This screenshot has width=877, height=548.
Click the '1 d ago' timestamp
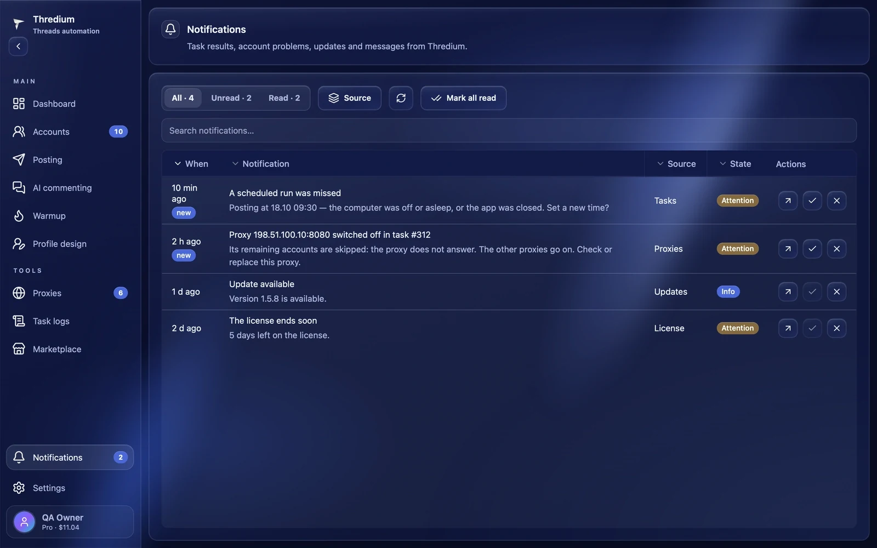pos(186,292)
